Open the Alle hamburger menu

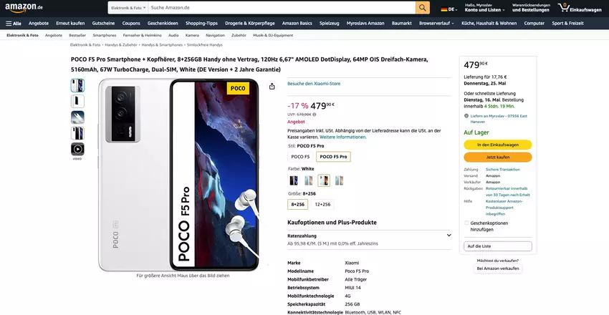[x=14, y=23]
